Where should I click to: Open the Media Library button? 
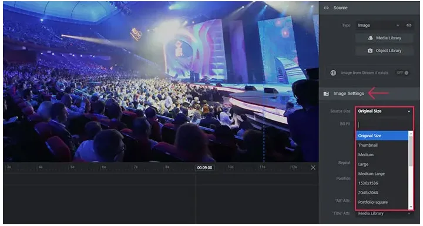coord(384,38)
